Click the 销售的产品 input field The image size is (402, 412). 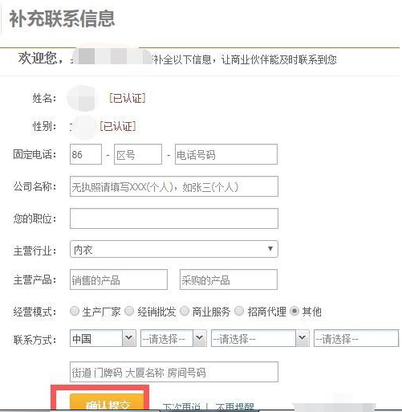(119, 279)
